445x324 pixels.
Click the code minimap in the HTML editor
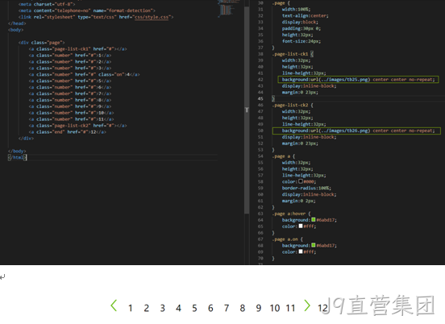[227, 9]
